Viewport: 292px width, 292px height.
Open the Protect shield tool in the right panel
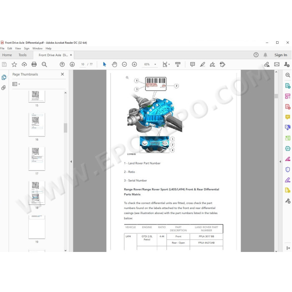[287, 169]
